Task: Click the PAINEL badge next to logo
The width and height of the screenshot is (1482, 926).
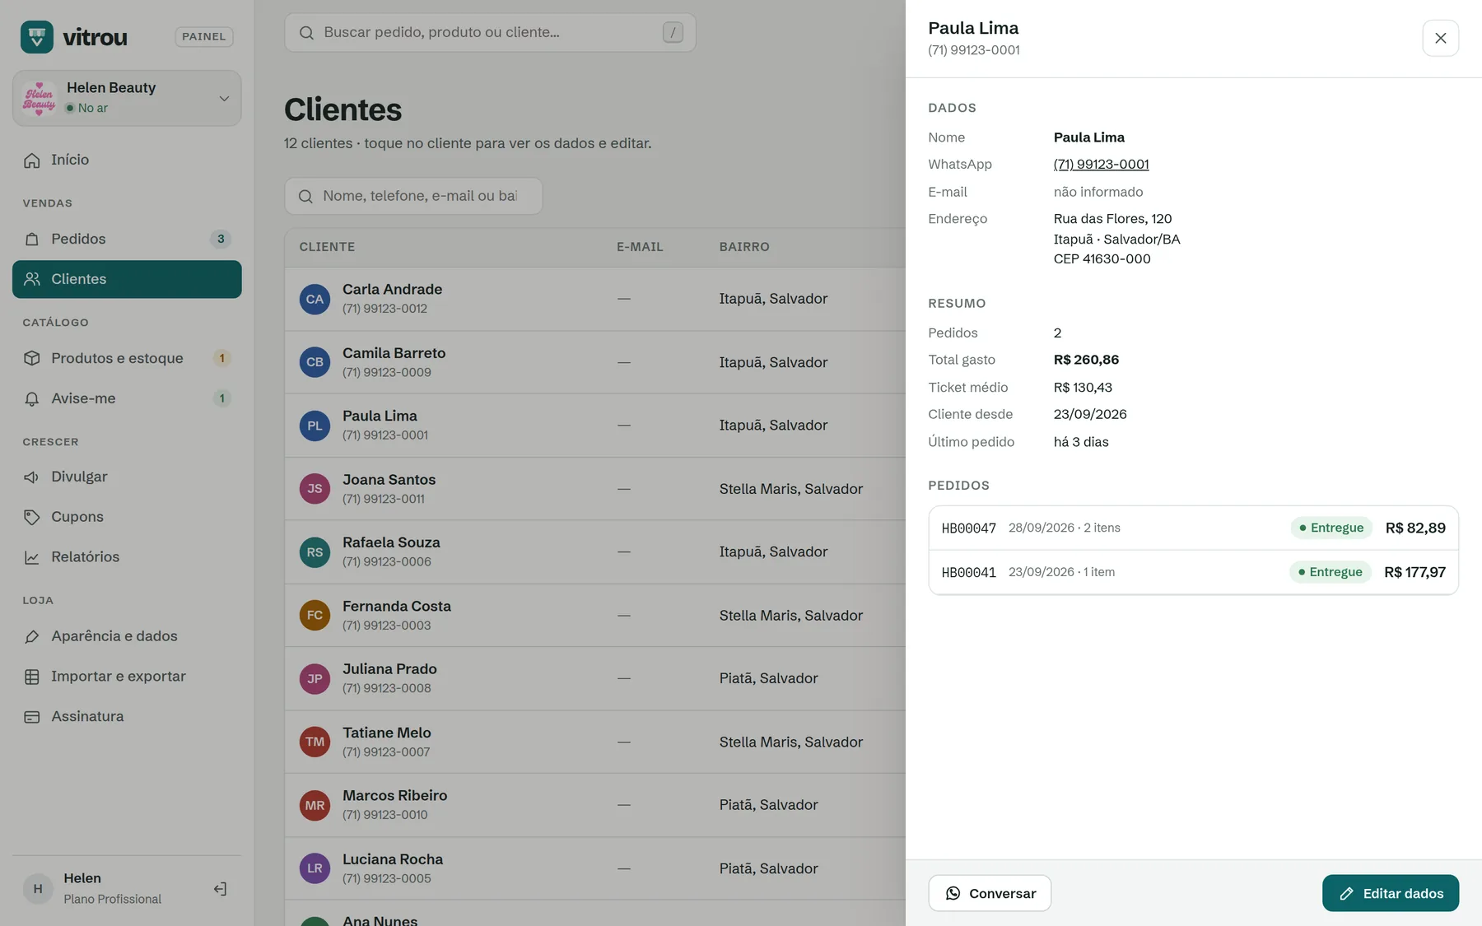Action: click(x=204, y=37)
